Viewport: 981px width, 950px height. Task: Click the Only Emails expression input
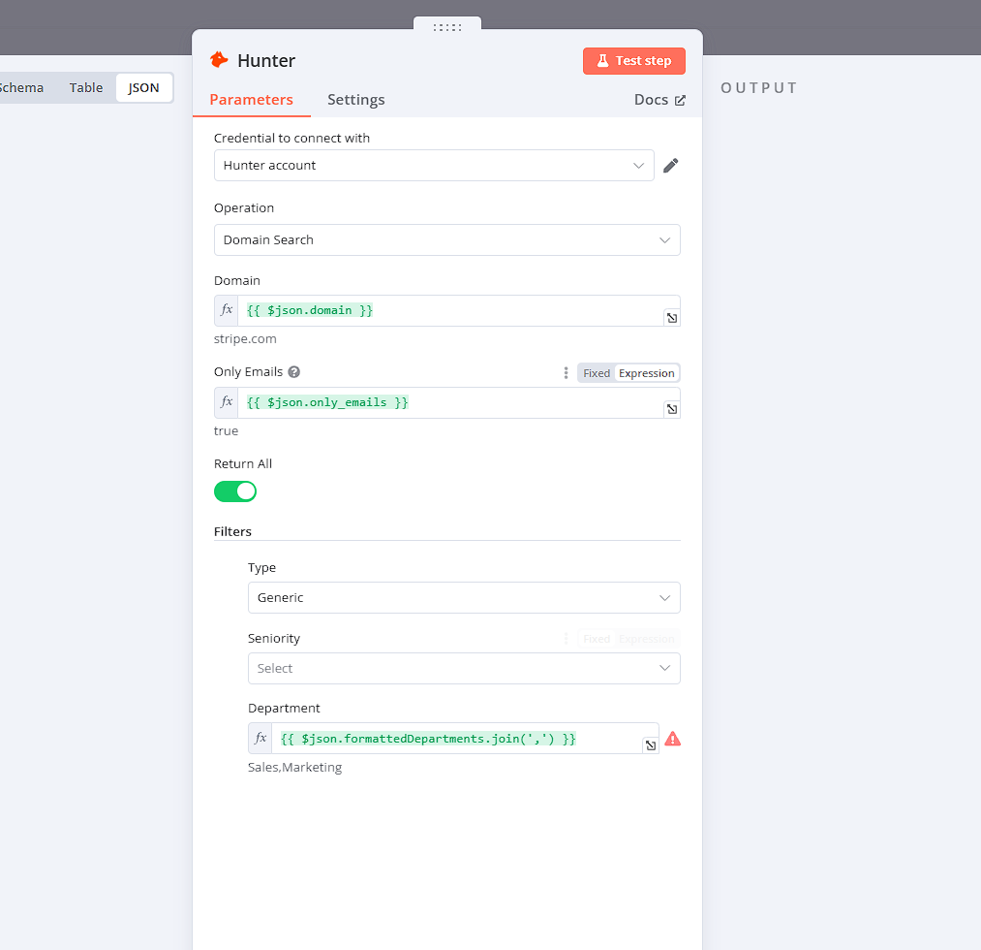click(x=450, y=402)
